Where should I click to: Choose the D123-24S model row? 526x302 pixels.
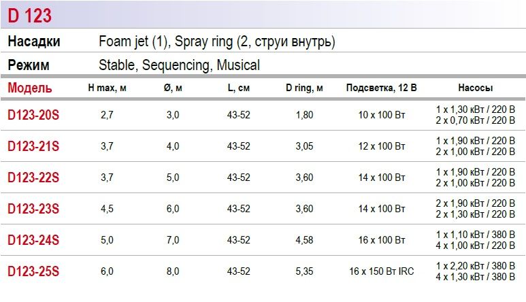[x=33, y=240]
